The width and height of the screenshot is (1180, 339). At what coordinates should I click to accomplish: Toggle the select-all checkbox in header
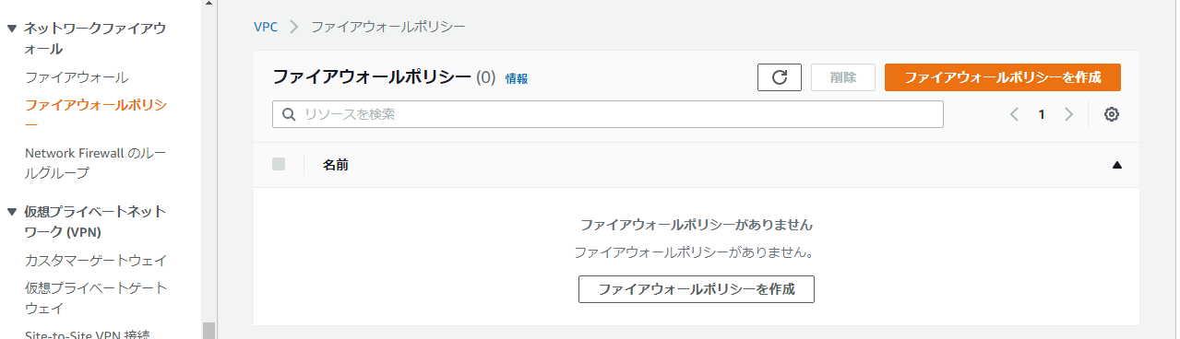coord(279,164)
